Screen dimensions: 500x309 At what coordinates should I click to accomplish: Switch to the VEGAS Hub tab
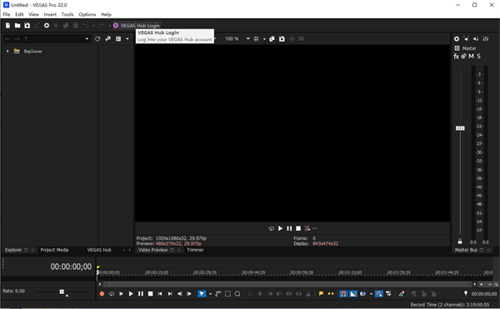click(x=99, y=250)
